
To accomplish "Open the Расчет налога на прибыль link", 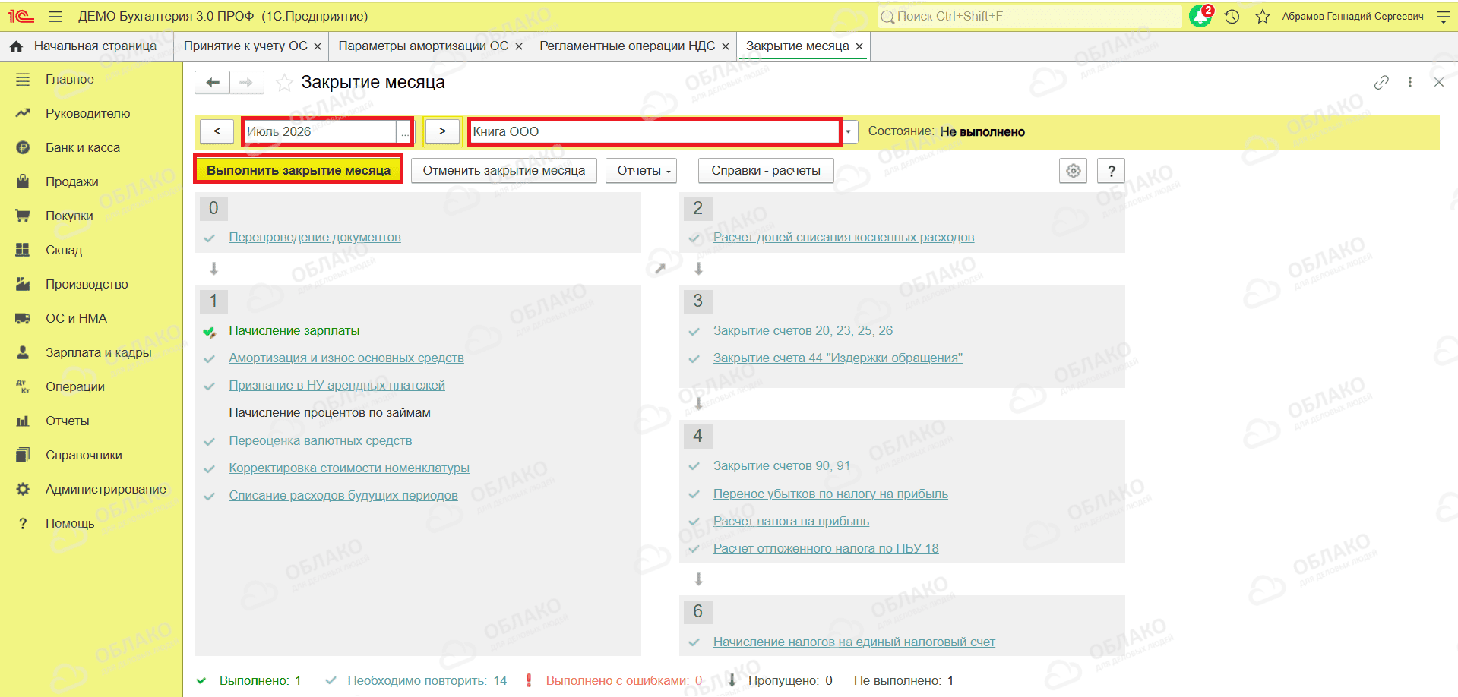I will pos(791,522).
